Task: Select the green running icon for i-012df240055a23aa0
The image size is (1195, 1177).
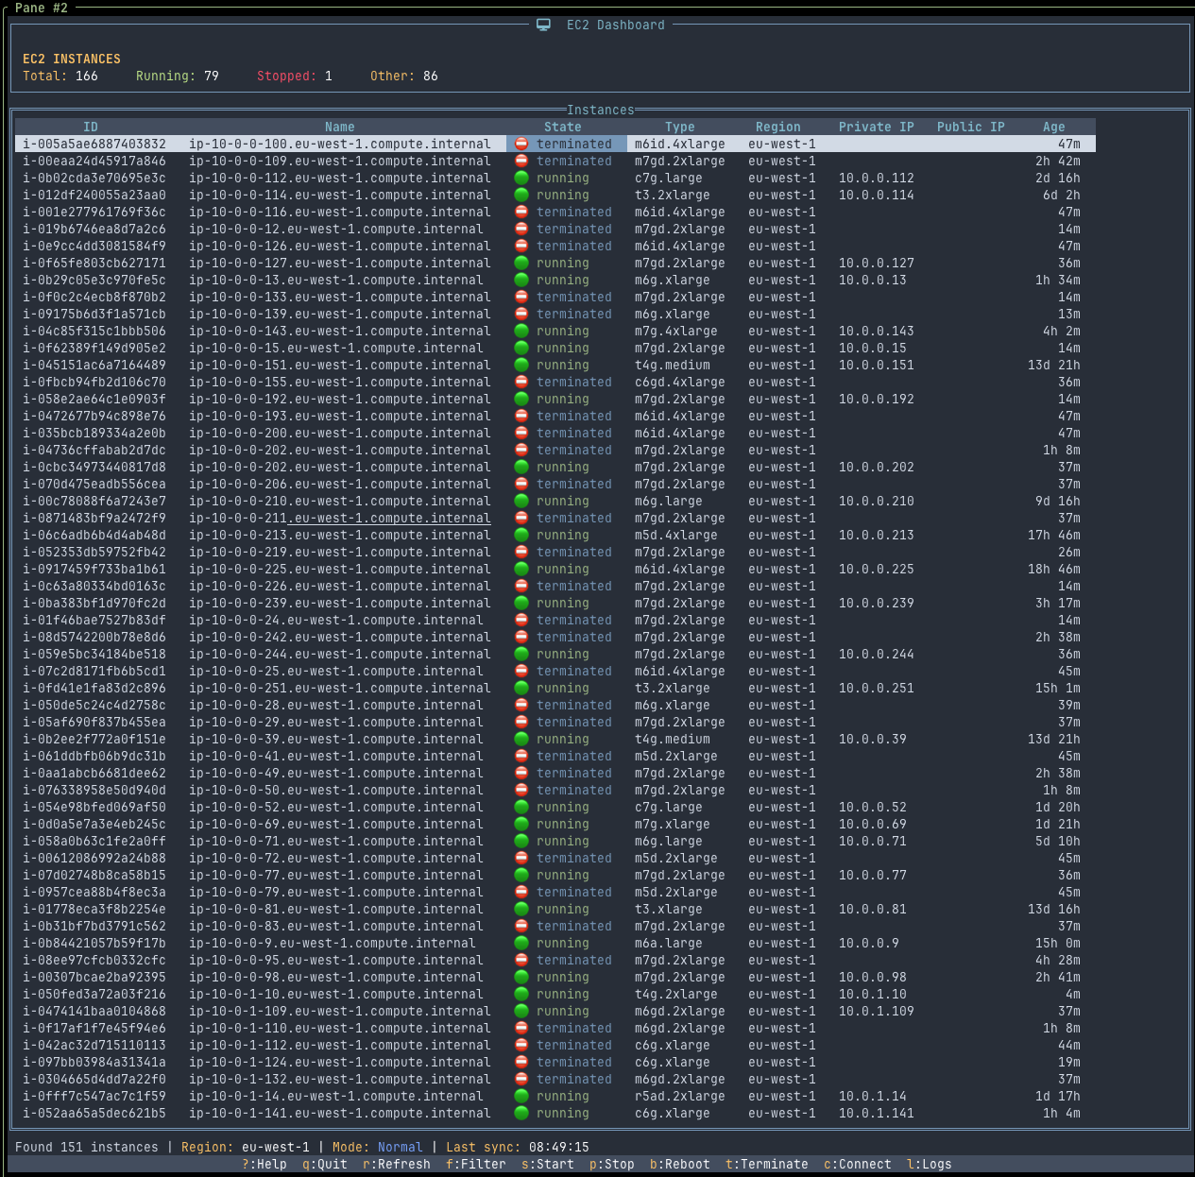Action: 521,195
